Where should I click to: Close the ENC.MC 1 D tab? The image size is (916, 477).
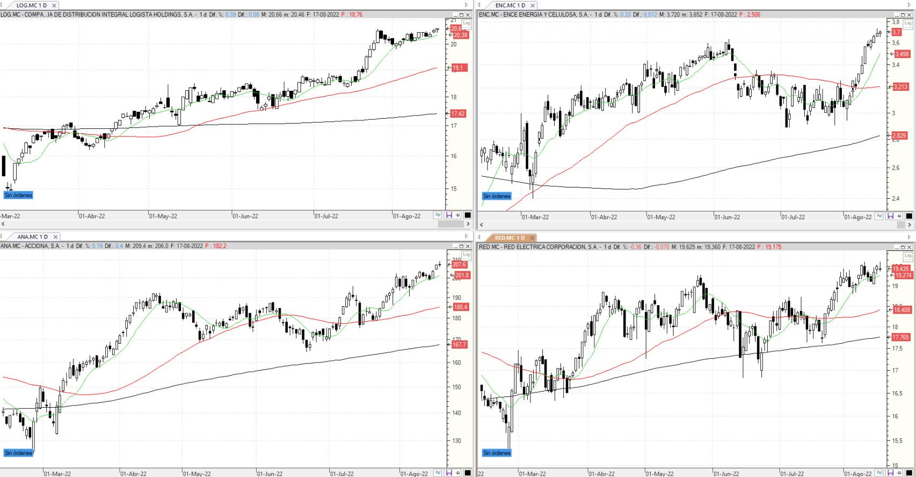pos(532,5)
